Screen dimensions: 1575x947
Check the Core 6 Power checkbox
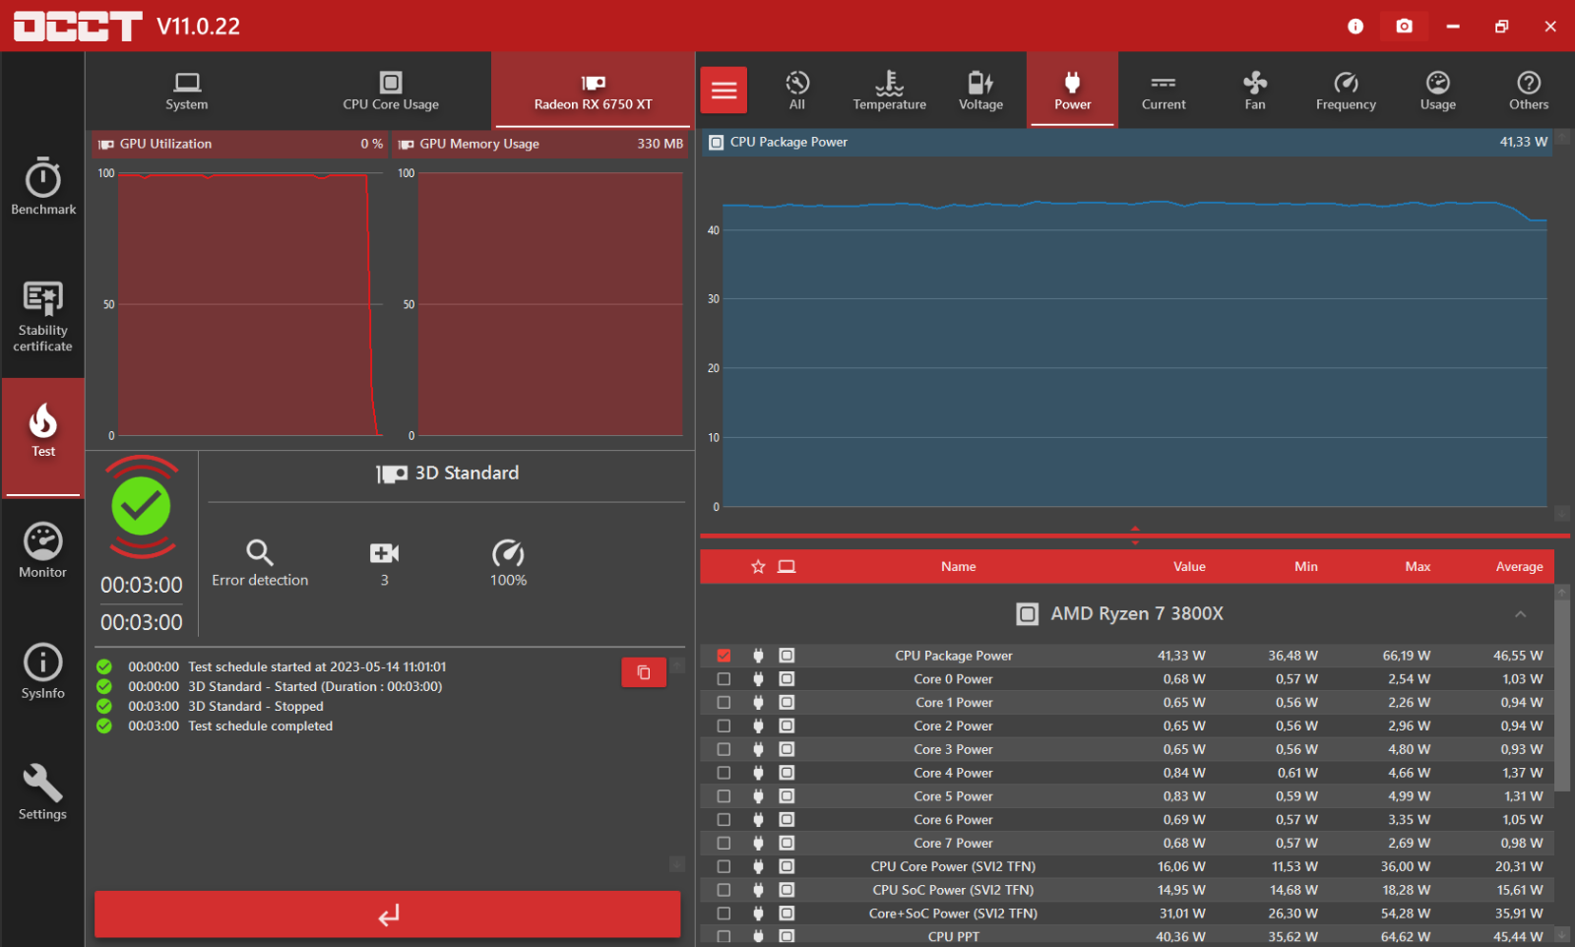pyautogui.click(x=724, y=820)
